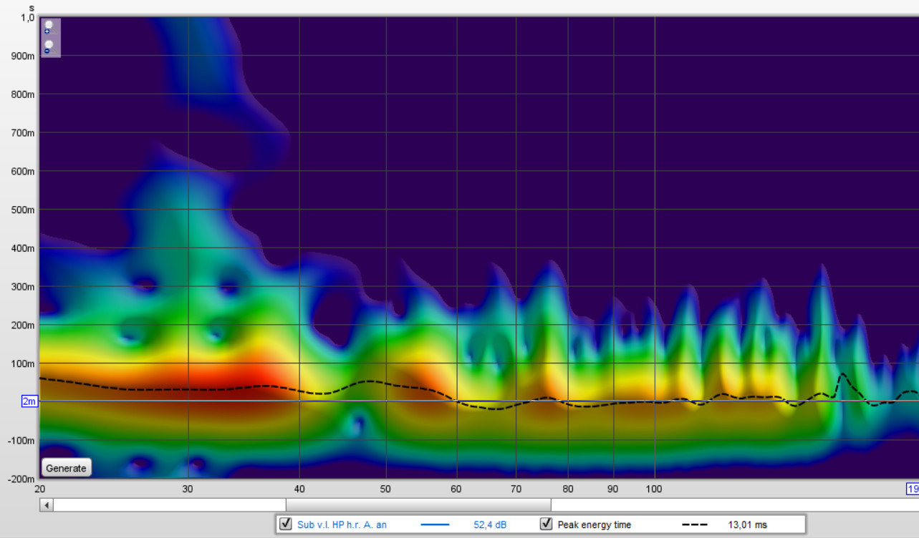Click the zoom in magnifier icon
The width and height of the screenshot is (919, 538).
[x=48, y=28]
